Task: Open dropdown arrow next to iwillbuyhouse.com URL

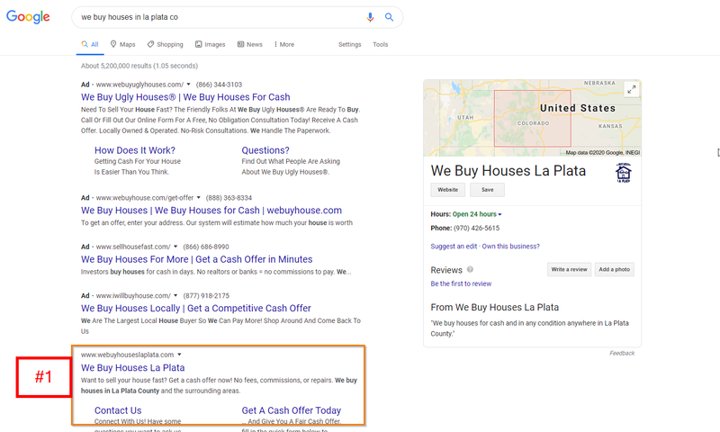Action: coord(175,296)
